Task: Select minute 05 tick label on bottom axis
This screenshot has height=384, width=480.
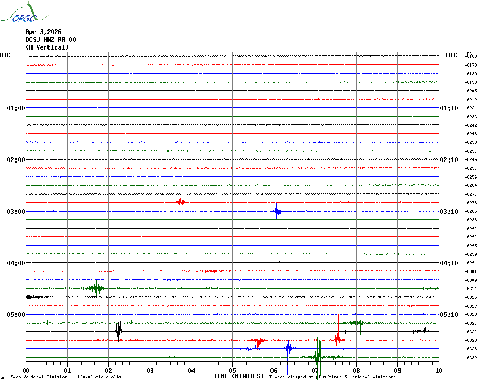Action: point(232,370)
